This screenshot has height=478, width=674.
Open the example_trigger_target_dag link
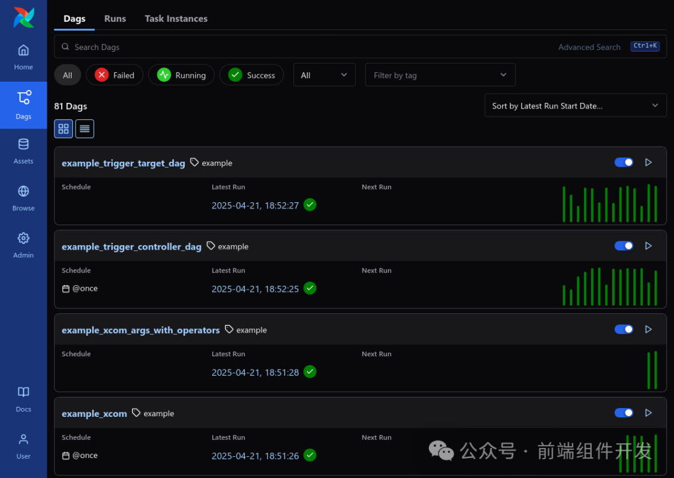coord(124,163)
